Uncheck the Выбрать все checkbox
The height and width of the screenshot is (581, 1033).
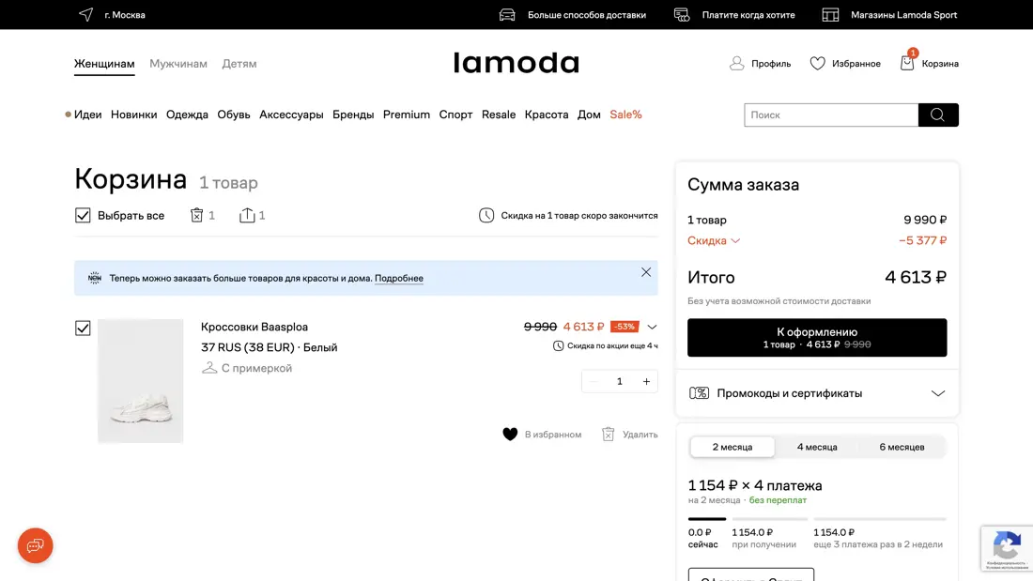pyautogui.click(x=83, y=215)
